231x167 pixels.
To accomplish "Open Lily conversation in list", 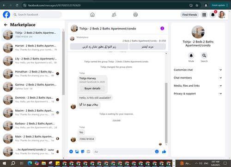I will 31,61.
